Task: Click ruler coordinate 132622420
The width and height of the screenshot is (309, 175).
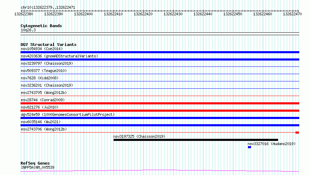Action: coord(143,14)
